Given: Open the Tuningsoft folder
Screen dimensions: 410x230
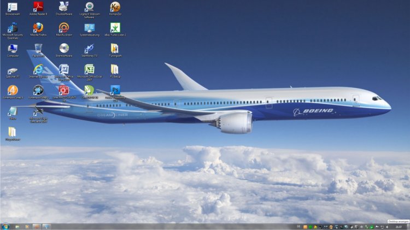Looking at the screenshot, I should pyautogui.click(x=115, y=50).
